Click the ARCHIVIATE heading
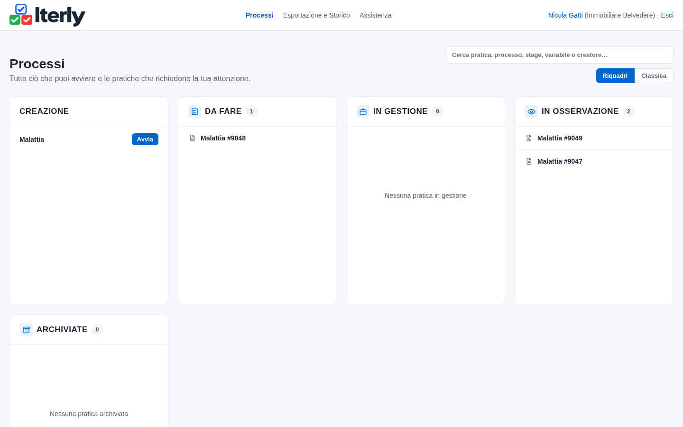 point(62,329)
